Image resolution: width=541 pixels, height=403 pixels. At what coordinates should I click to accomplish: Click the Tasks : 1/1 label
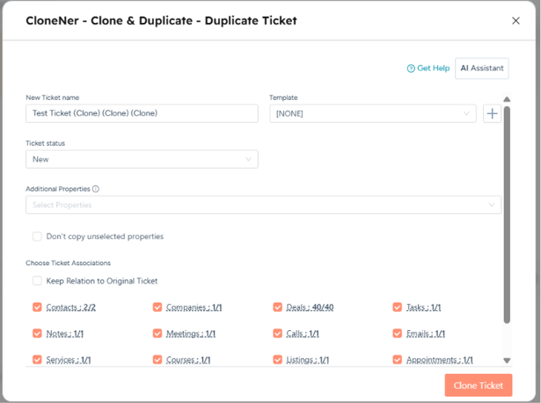coord(423,307)
